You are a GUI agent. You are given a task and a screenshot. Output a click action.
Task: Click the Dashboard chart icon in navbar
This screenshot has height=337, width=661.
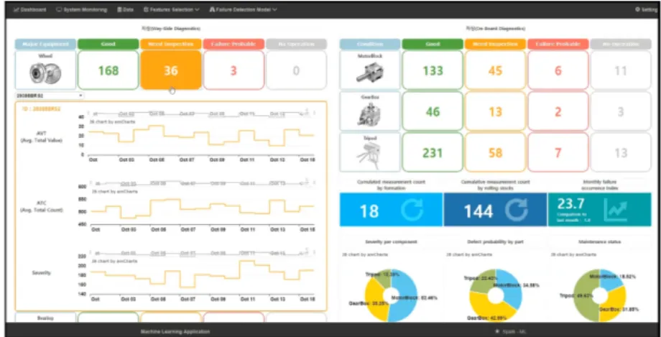(x=16, y=9)
